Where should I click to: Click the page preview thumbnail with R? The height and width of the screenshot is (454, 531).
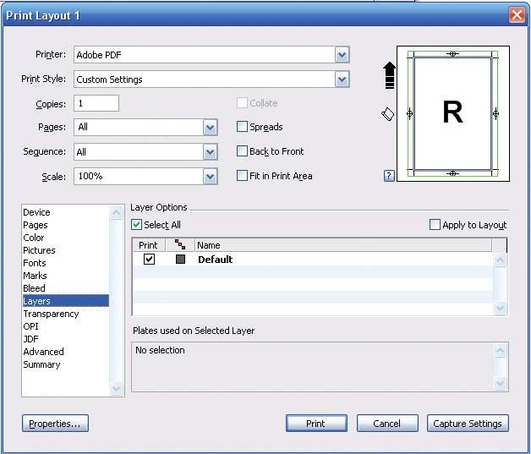point(452,113)
